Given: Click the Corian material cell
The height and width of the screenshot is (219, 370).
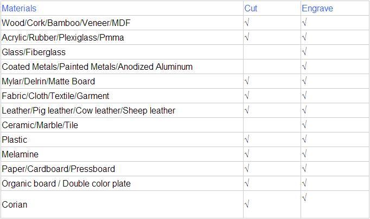Looking at the screenshot, I should 15,204.
